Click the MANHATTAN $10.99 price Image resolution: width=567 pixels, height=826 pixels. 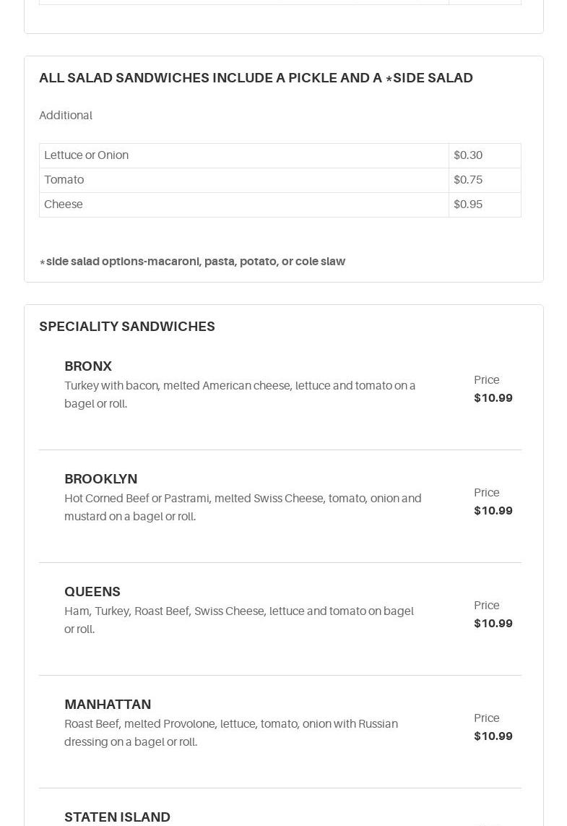493,736
